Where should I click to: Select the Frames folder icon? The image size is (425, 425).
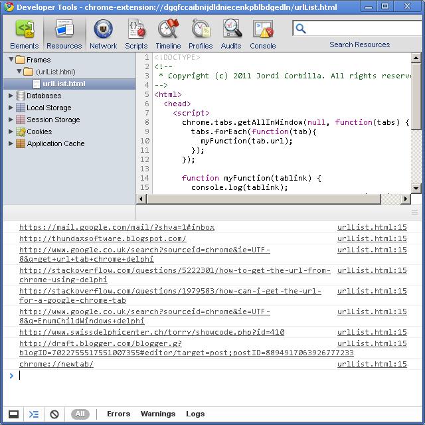pyautogui.click(x=21, y=60)
